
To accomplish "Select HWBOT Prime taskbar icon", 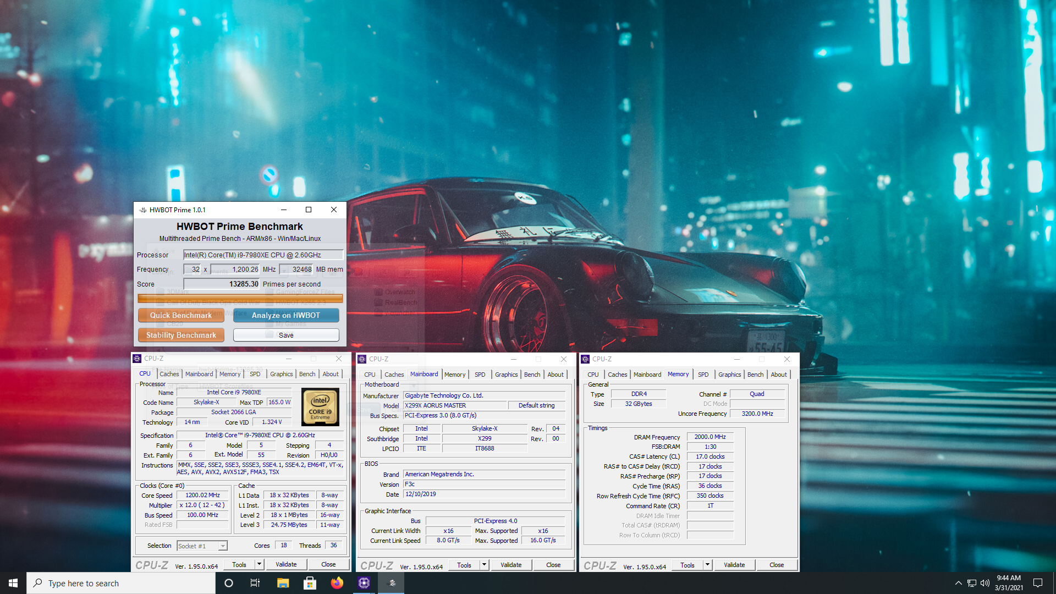I will (x=392, y=583).
